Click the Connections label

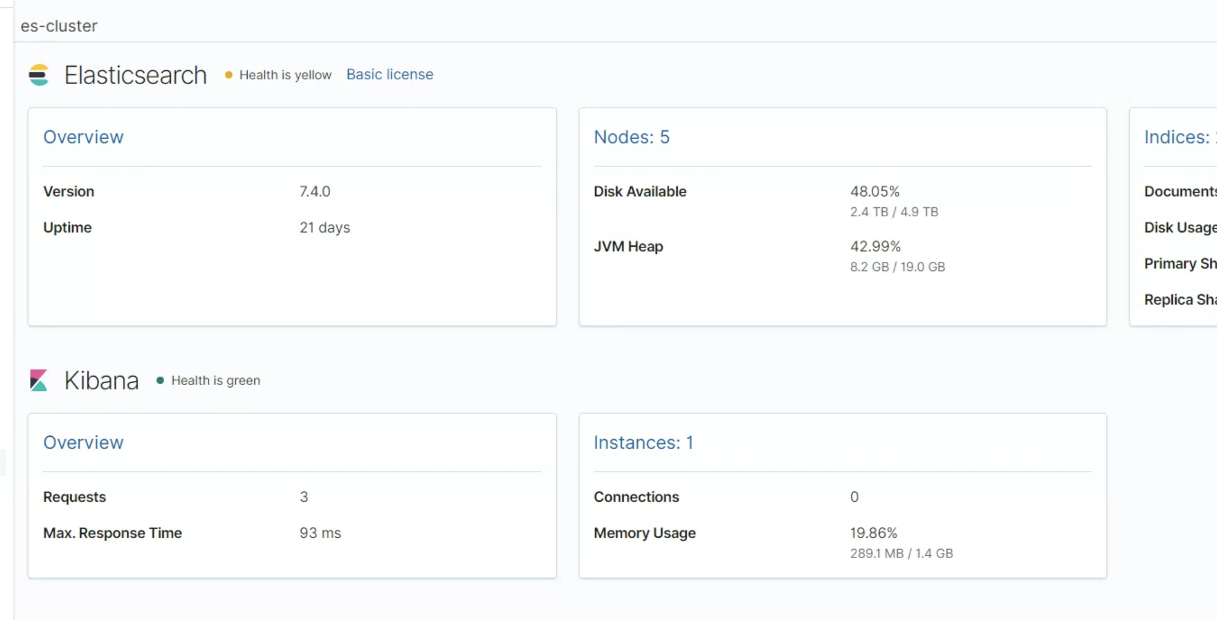coord(636,497)
